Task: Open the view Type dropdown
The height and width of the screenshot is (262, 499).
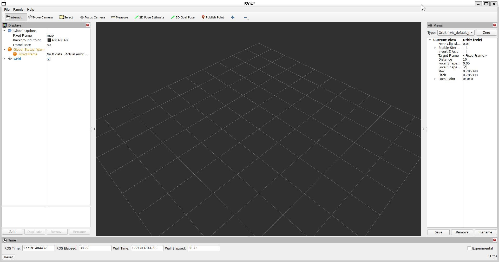Action: point(456,33)
